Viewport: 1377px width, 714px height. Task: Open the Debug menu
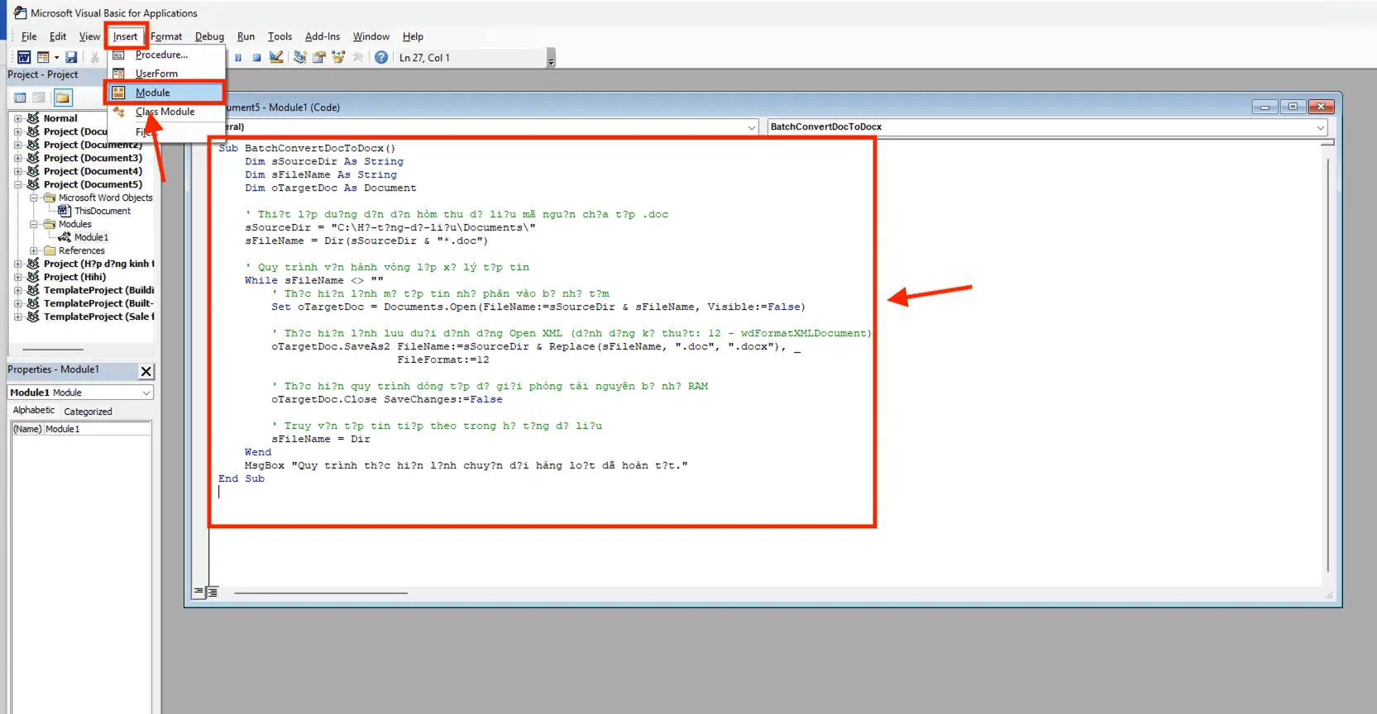click(209, 36)
